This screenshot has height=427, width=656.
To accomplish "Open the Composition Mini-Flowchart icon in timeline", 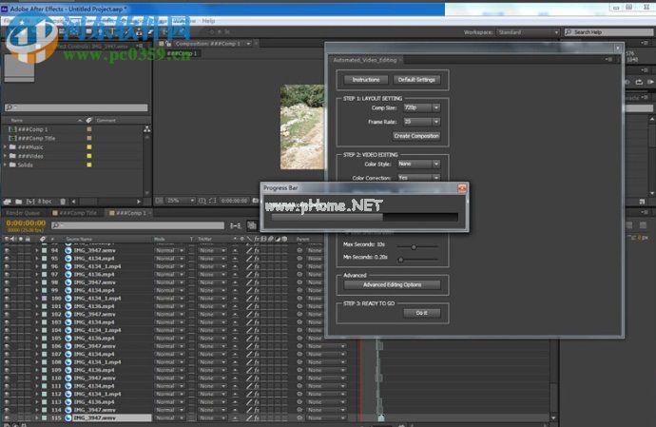I will (236, 225).
